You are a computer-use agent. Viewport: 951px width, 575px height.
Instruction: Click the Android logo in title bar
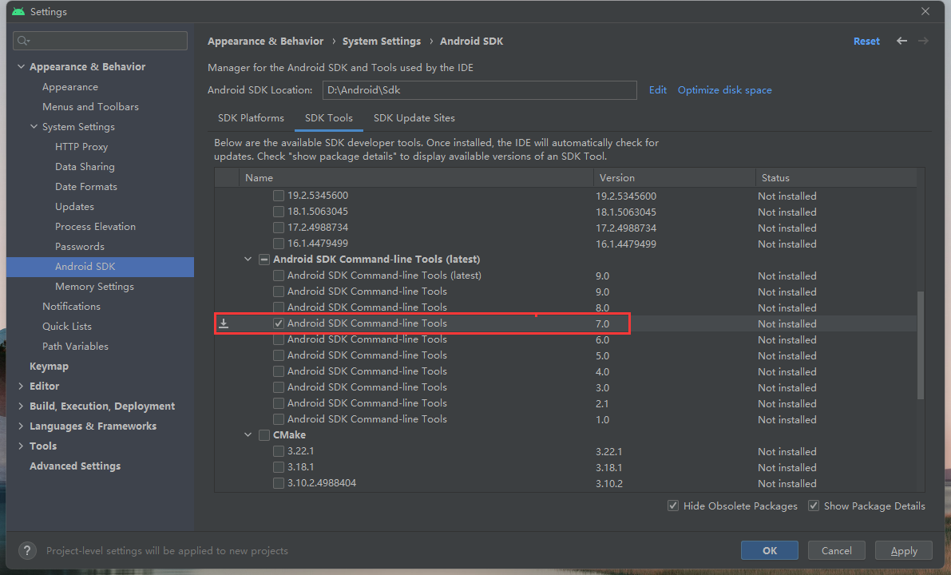tap(18, 12)
